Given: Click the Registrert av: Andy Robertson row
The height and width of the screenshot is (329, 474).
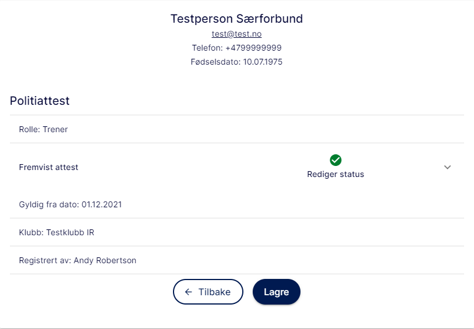Looking at the screenshot, I should [236, 260].
